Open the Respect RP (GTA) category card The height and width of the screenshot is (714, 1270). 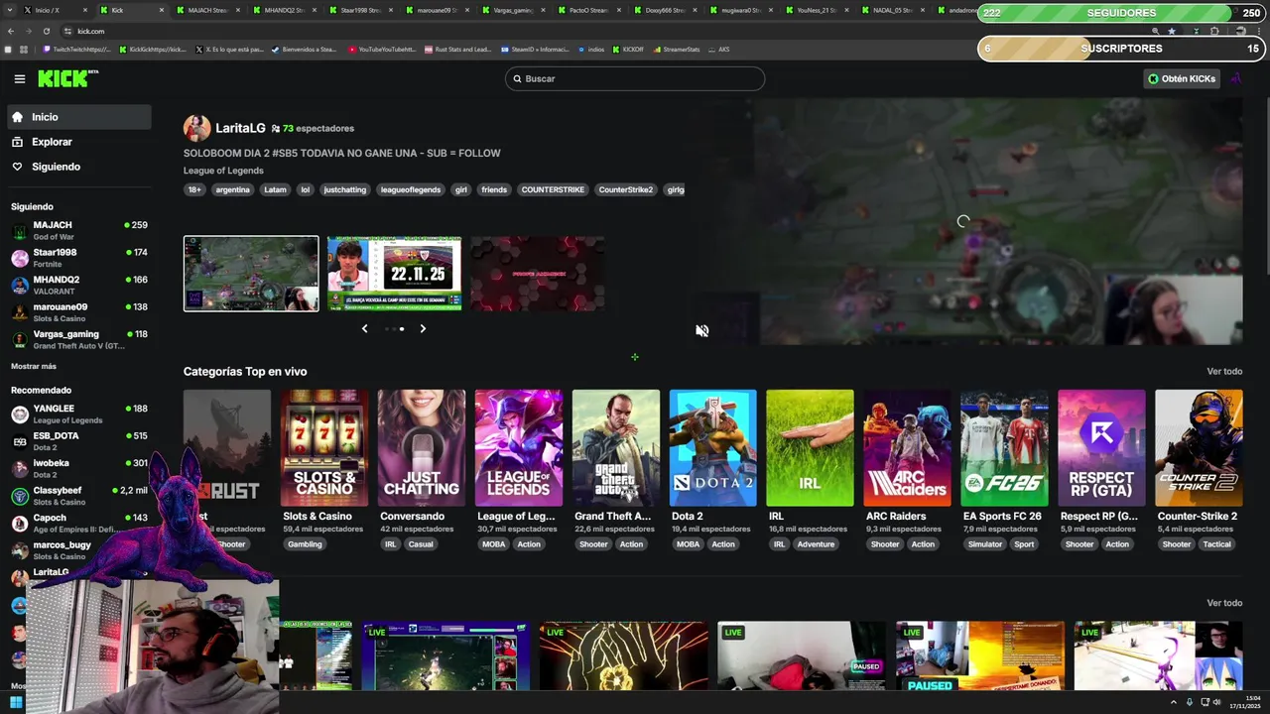pyautogui.click(x=1101, y=448)
